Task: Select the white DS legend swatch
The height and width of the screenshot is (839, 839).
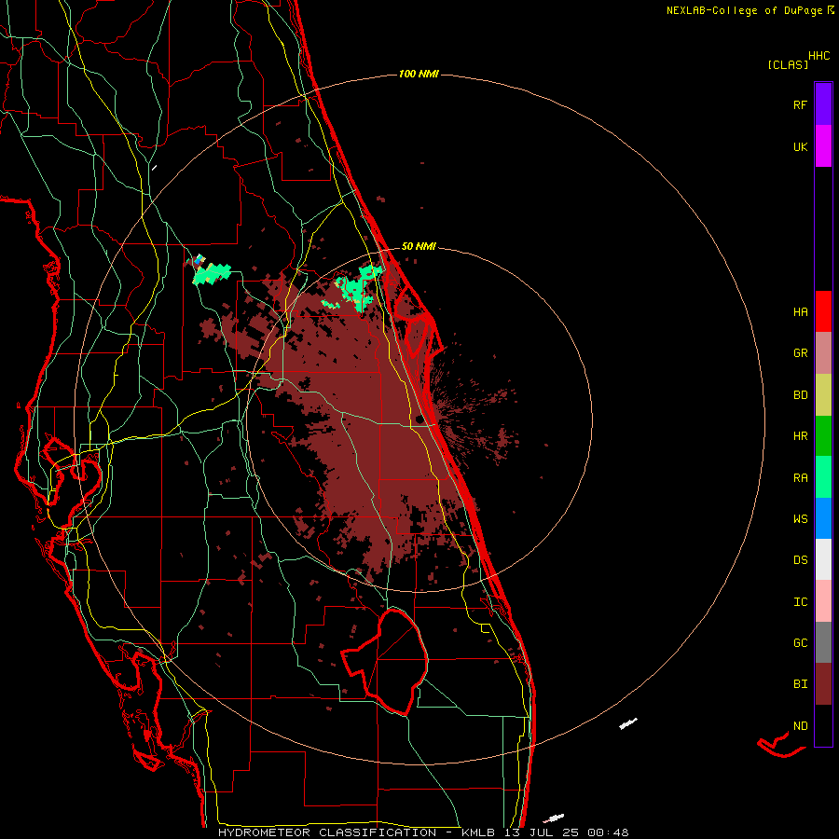Action: tap(823, 559)
